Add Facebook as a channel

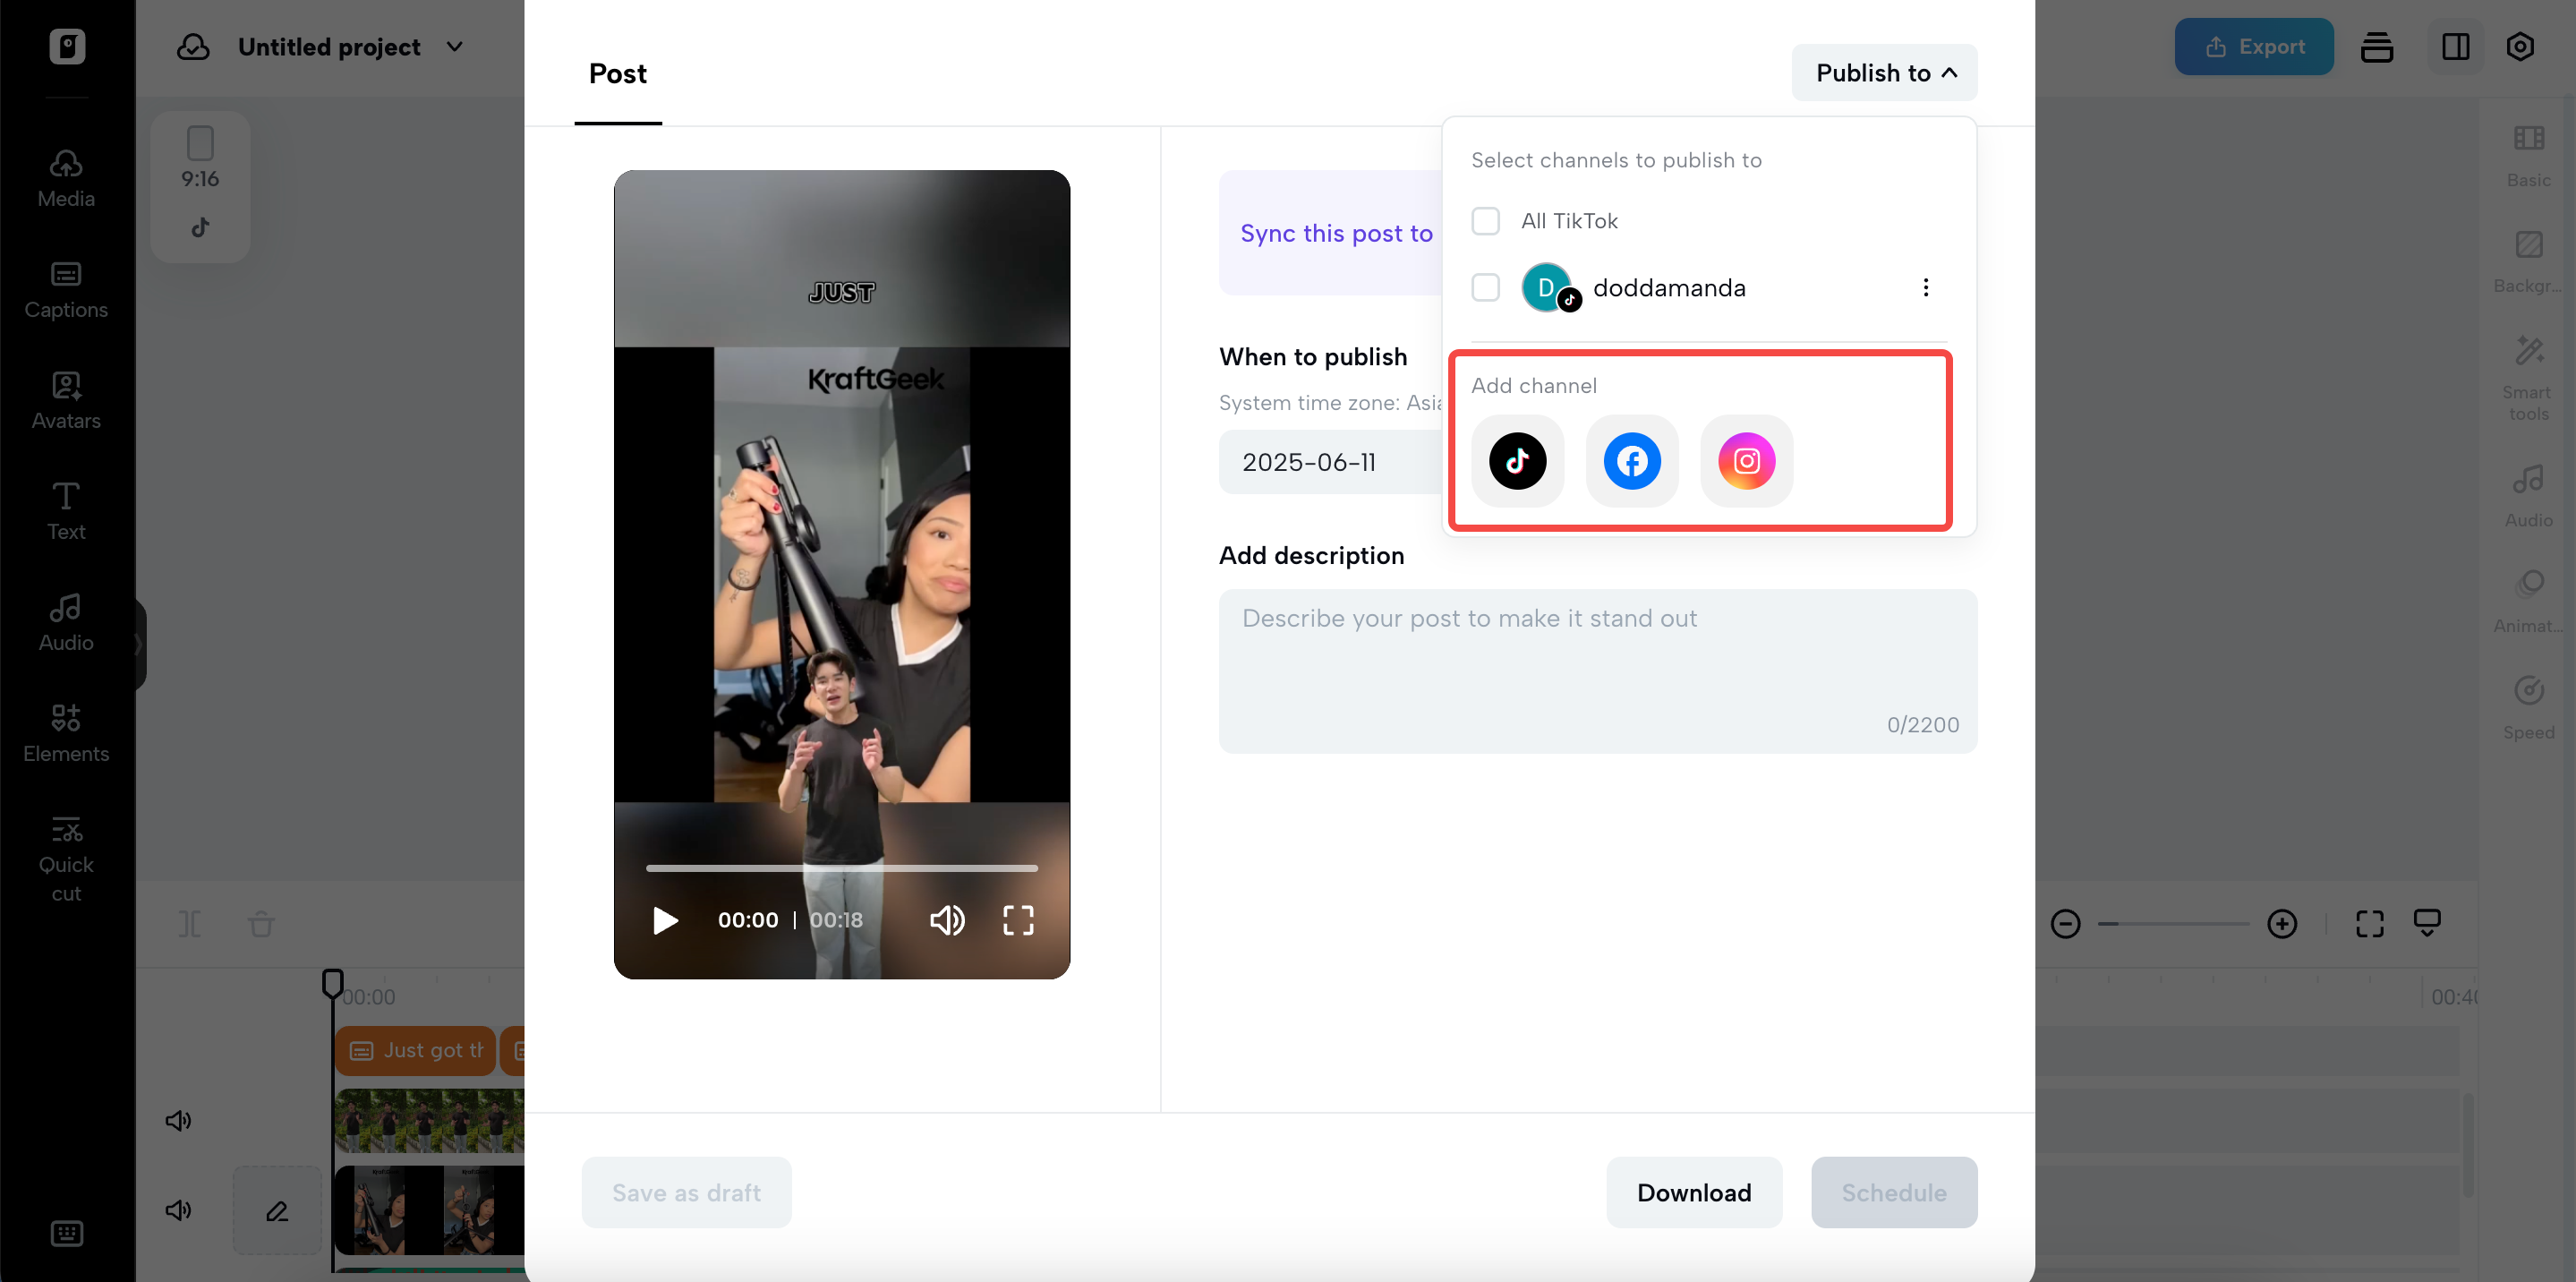coord(1631,461)
